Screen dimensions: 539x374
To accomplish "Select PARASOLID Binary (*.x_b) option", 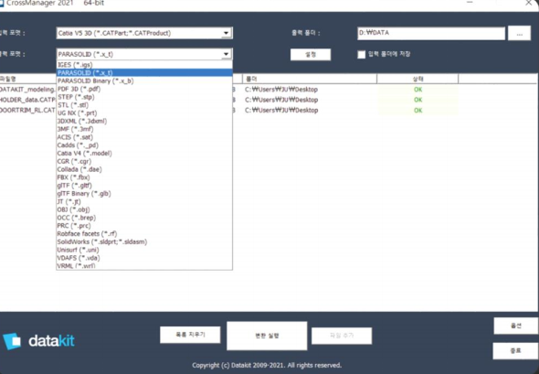I will (x=144, y=80).
